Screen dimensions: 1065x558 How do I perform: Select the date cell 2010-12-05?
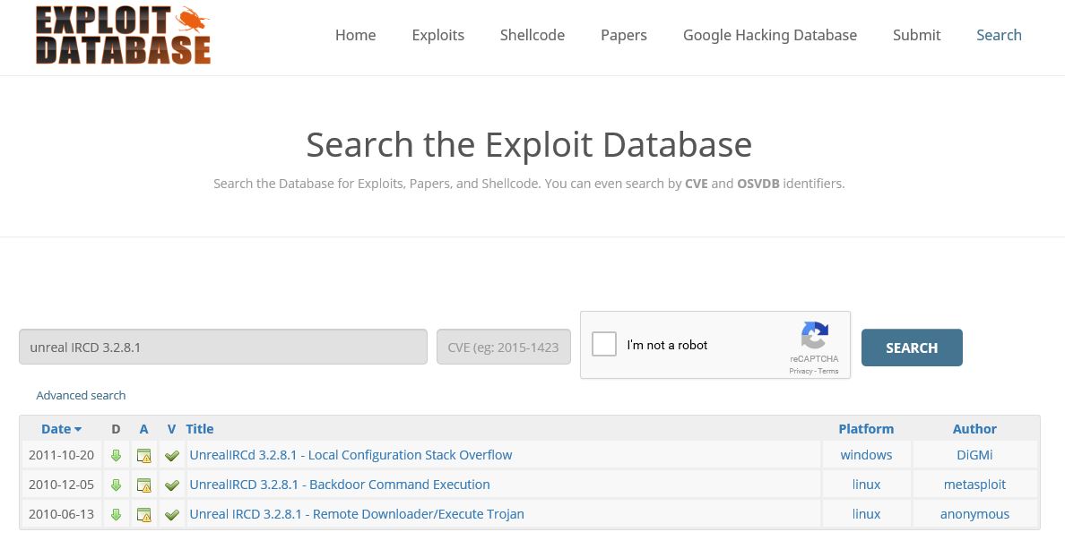point(61,485)
